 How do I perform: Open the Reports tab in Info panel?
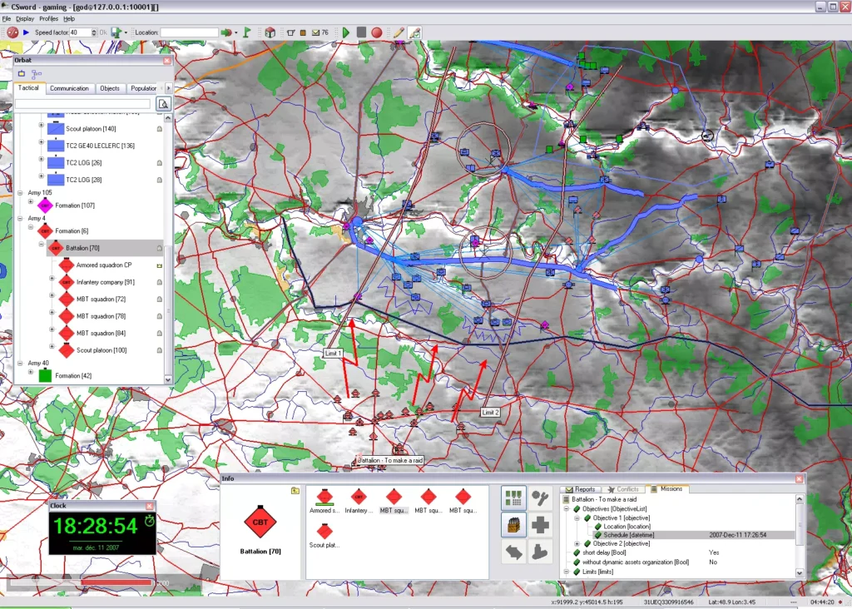pos(581,489)
